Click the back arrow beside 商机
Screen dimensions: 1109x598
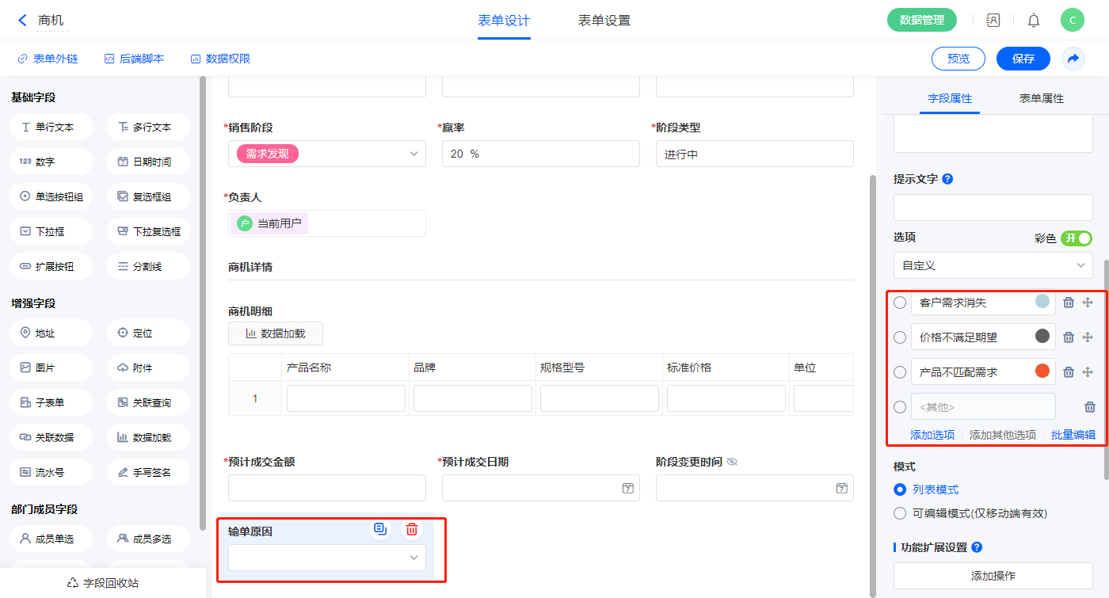tap(22, 21)
